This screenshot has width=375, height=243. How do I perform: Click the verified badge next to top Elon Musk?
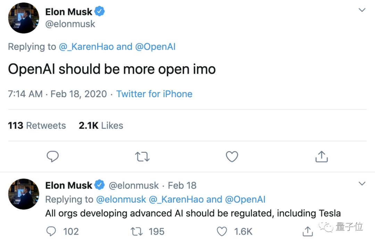(x=100, y=12)
